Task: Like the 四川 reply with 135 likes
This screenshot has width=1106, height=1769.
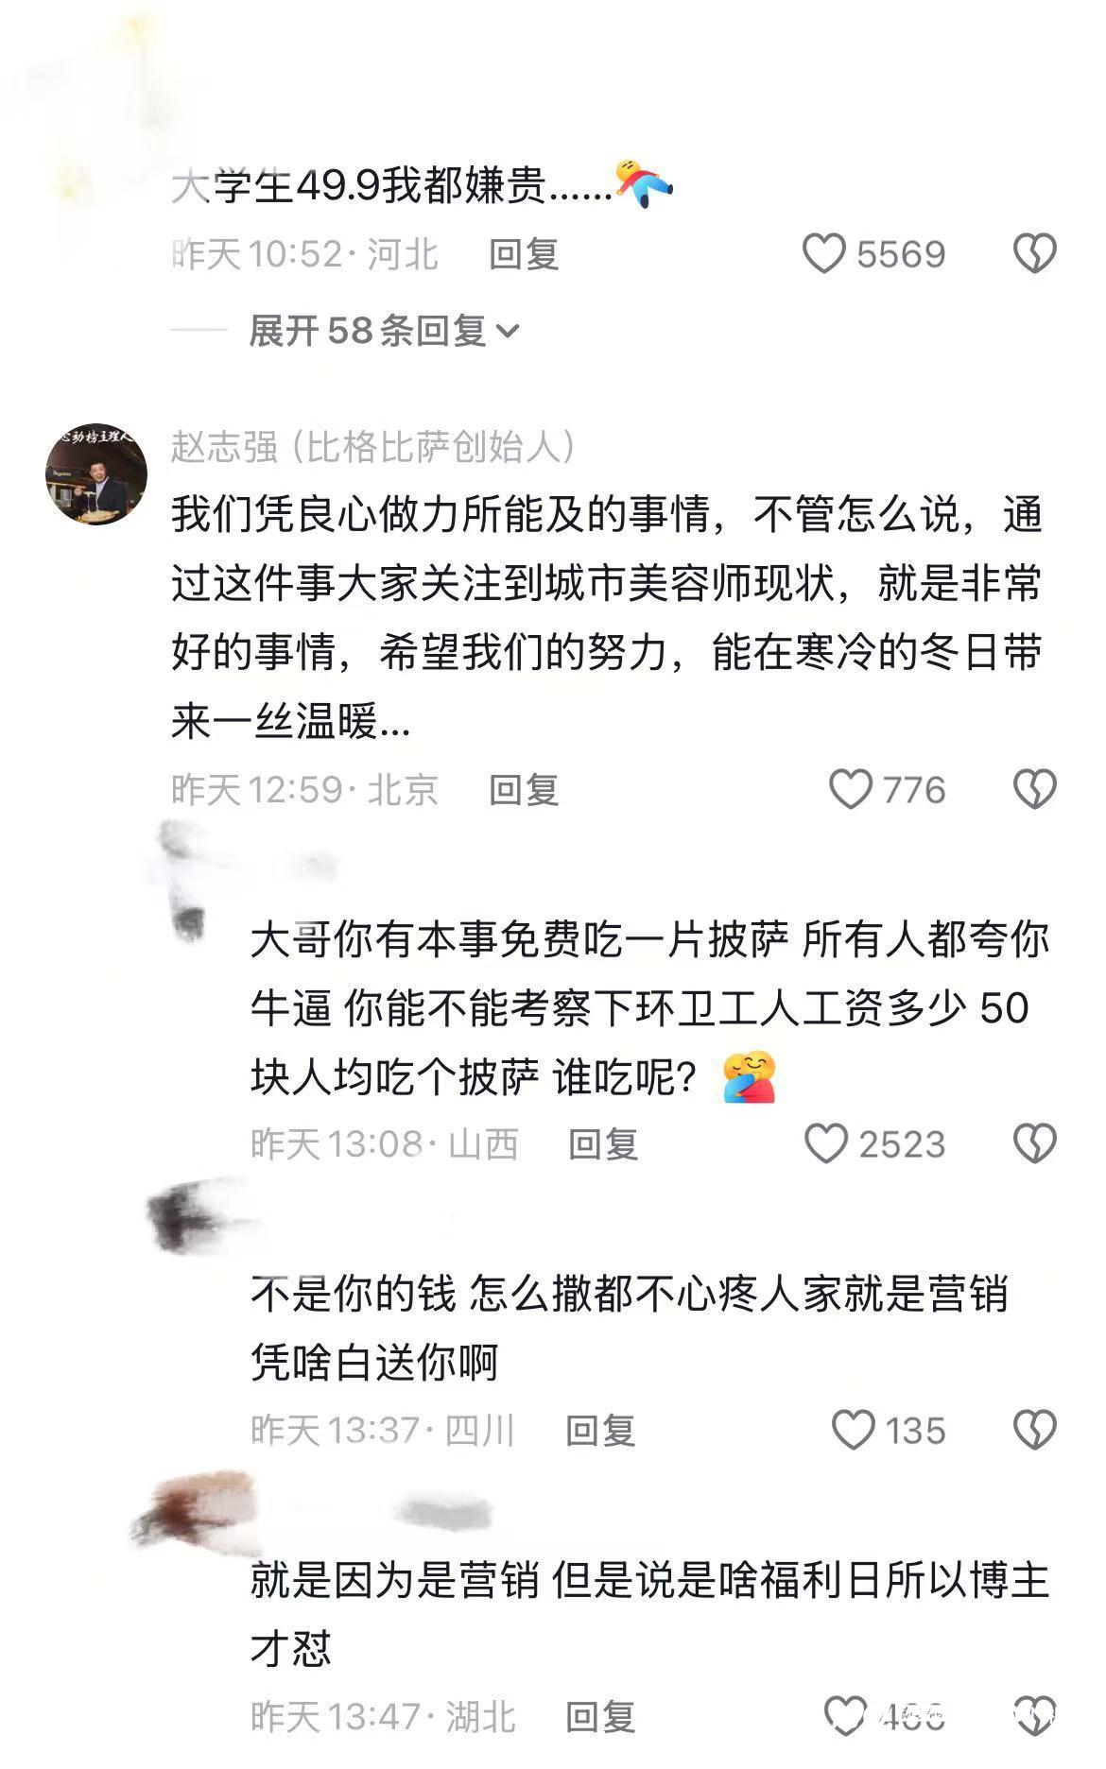Action: point(853,1430)
